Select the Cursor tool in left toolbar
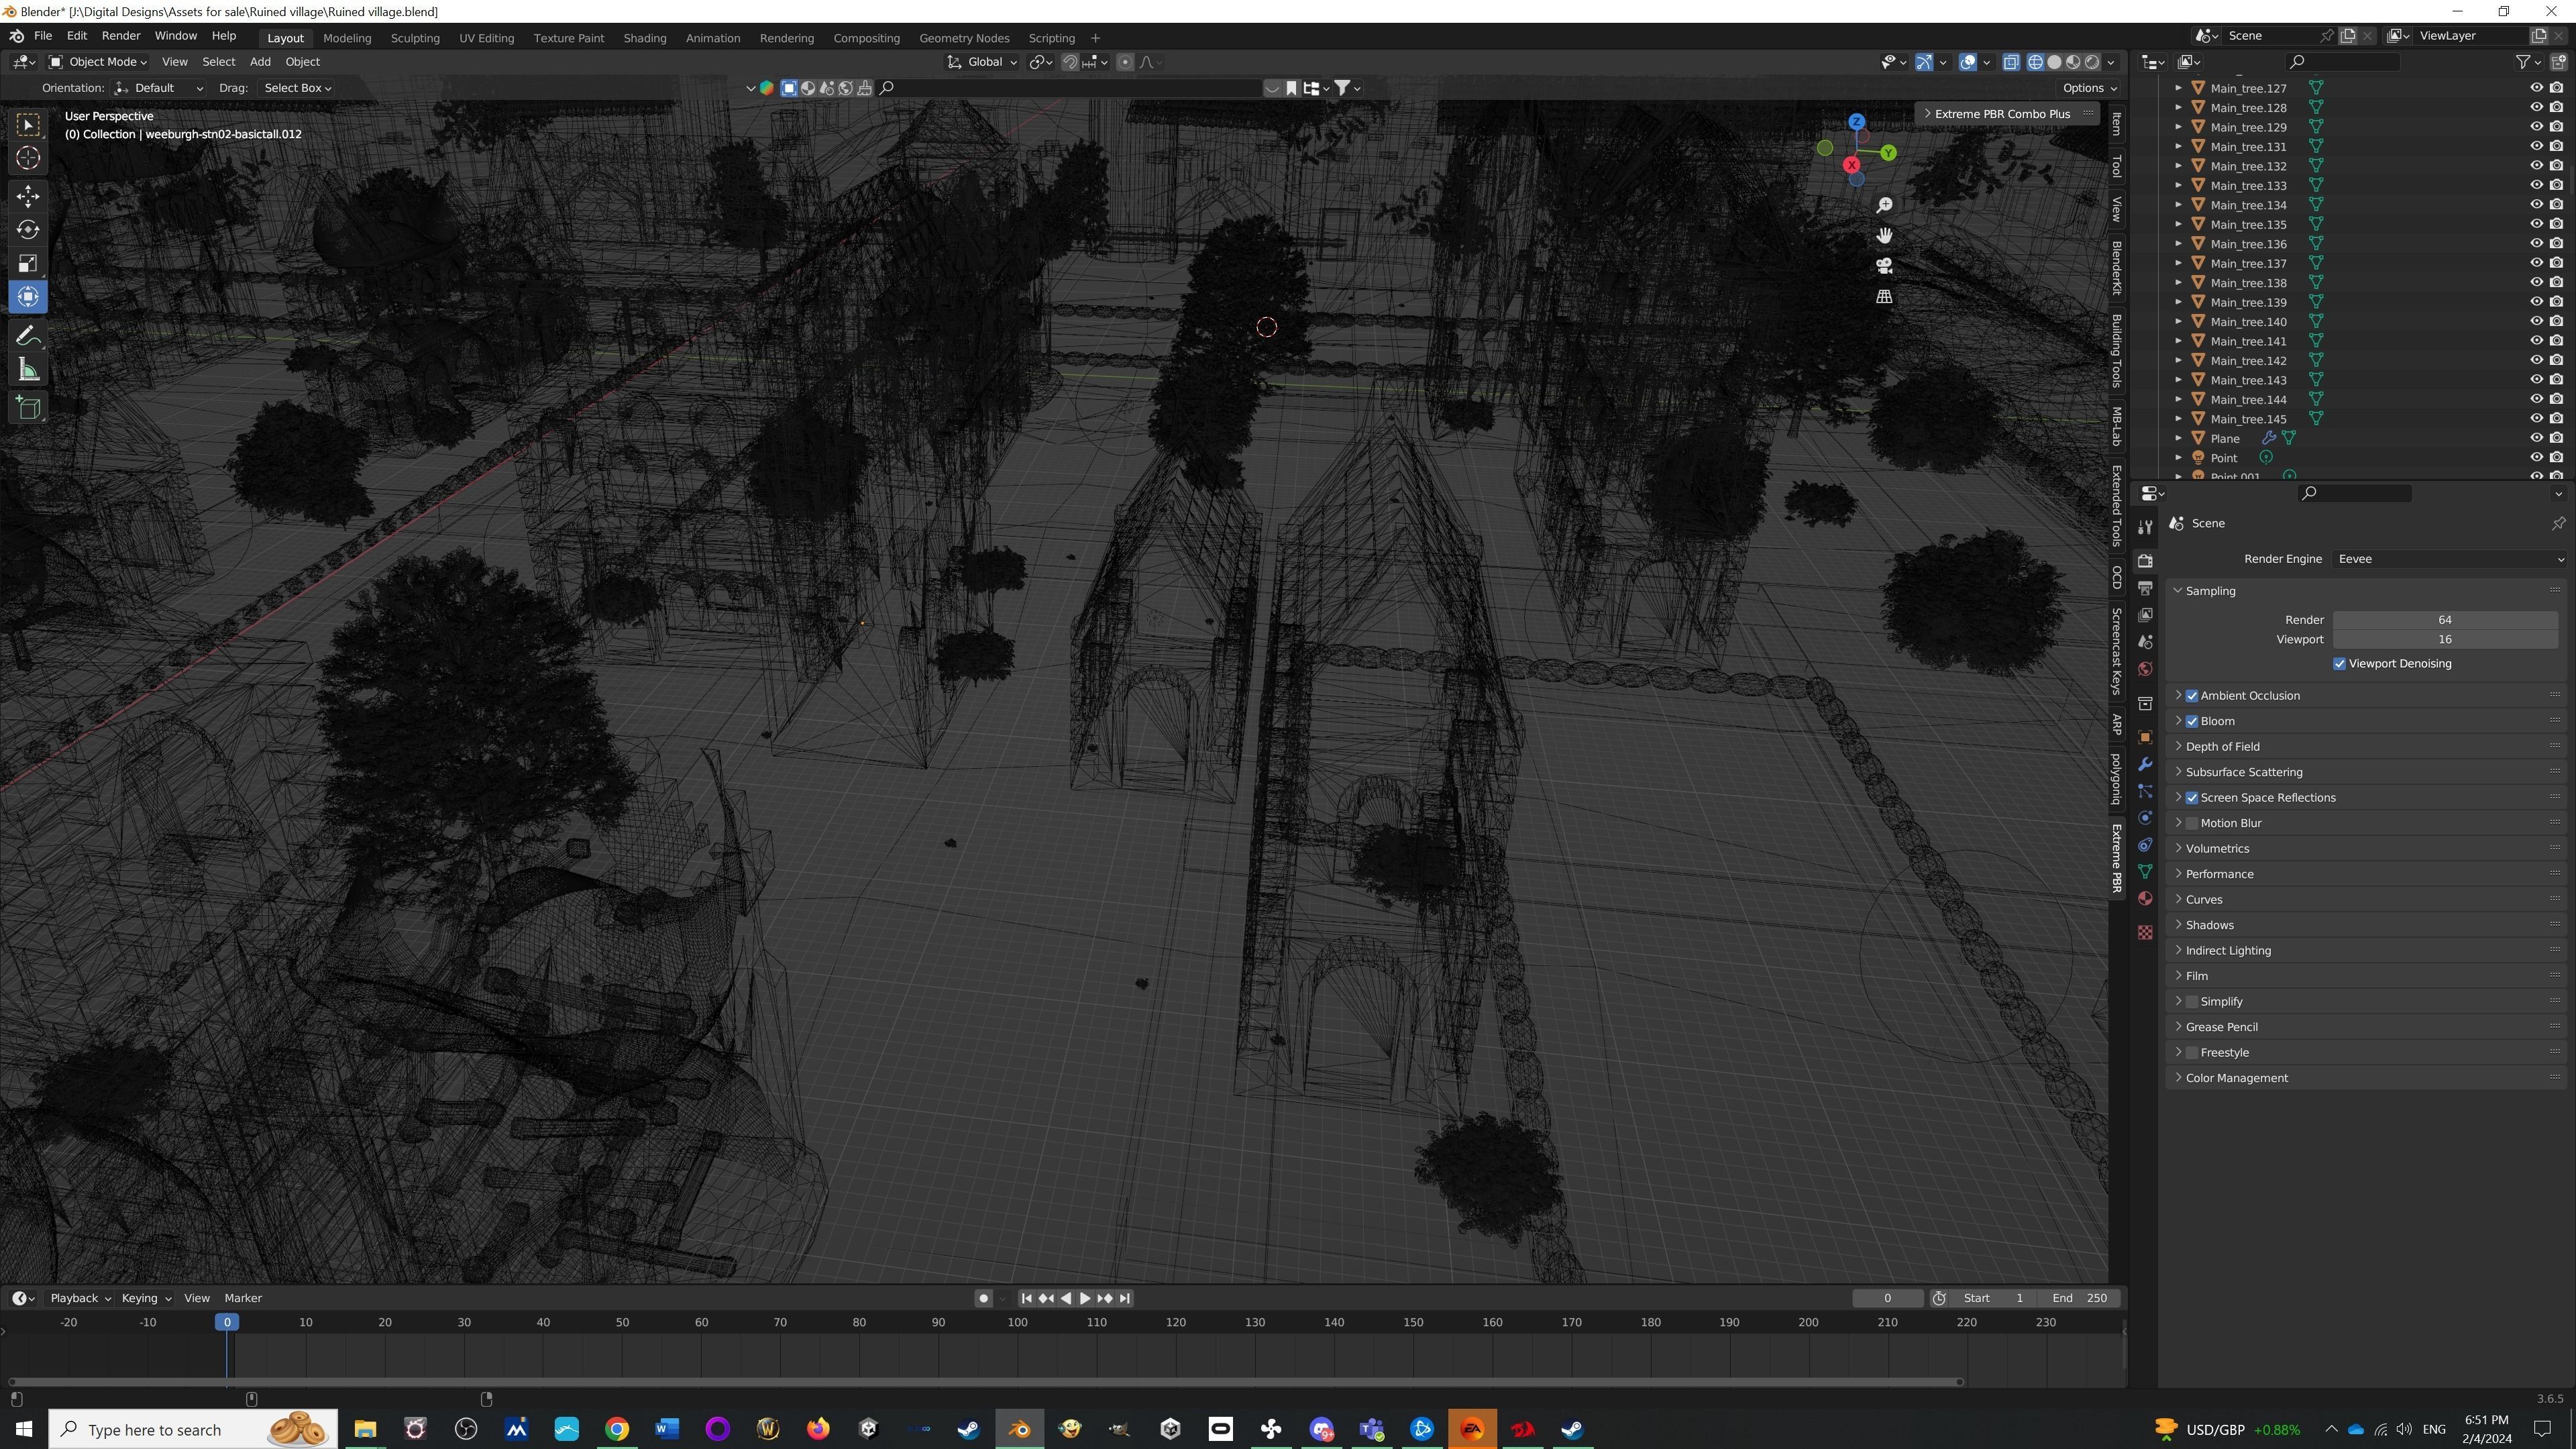 [x=28, y=158]
